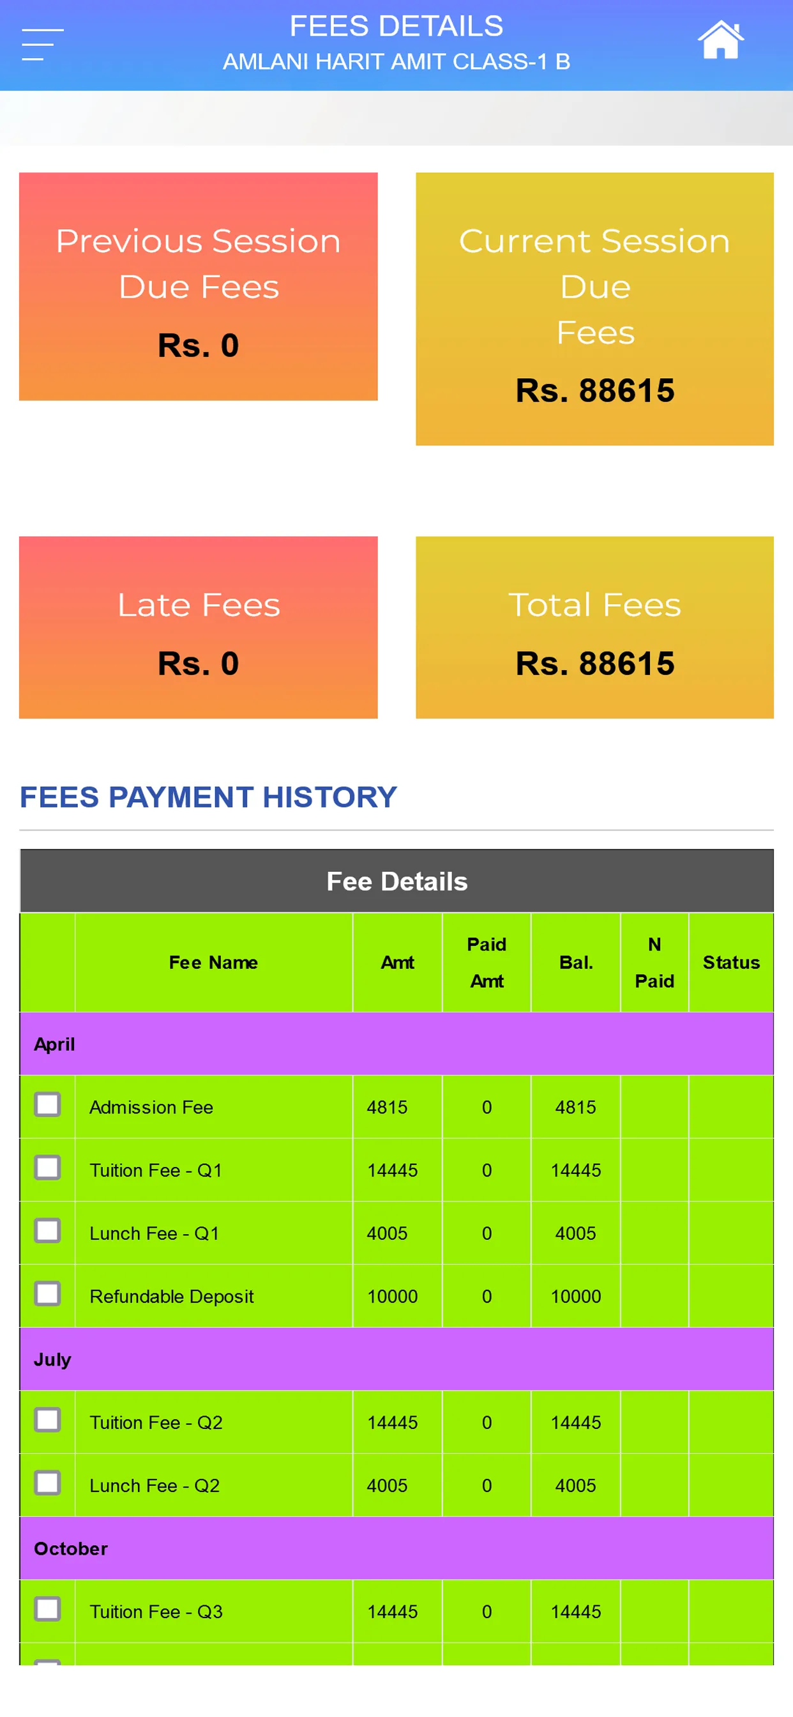Viewport: 793px width, 1717px height.
Task: Open the navigation hamburger menu
Action: tap(43, 43)
